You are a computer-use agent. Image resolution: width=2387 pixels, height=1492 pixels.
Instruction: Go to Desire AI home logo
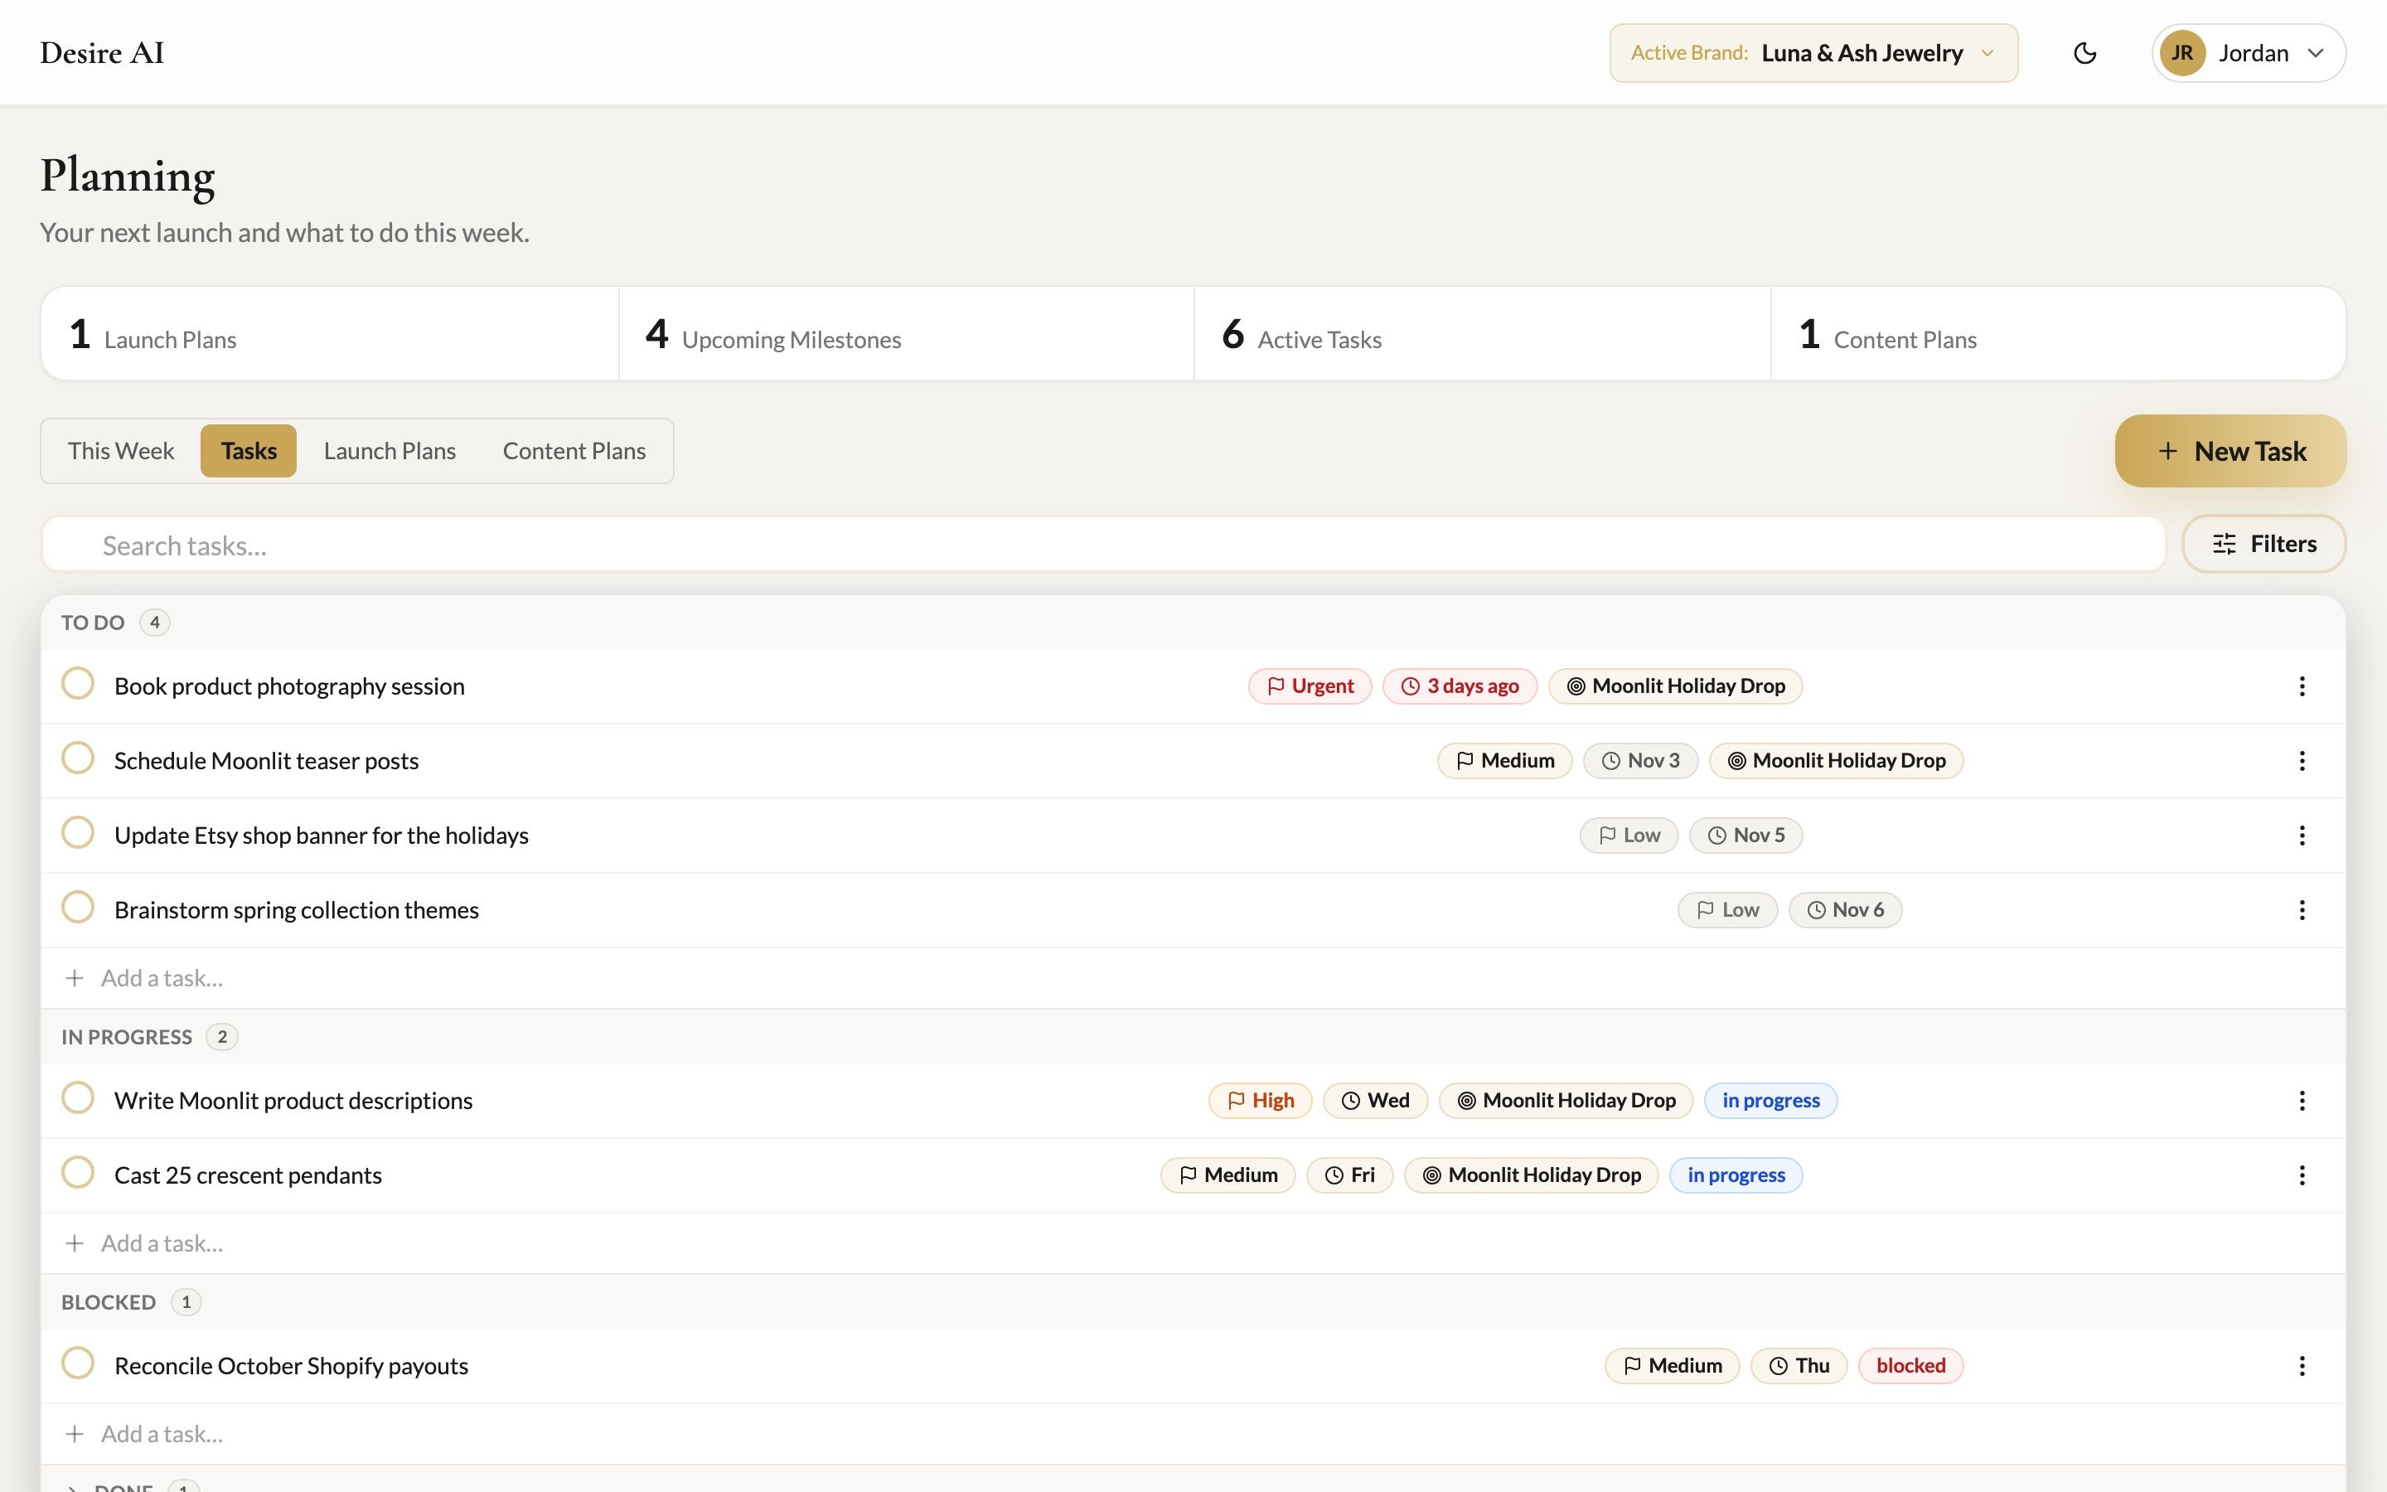[102, 53]
